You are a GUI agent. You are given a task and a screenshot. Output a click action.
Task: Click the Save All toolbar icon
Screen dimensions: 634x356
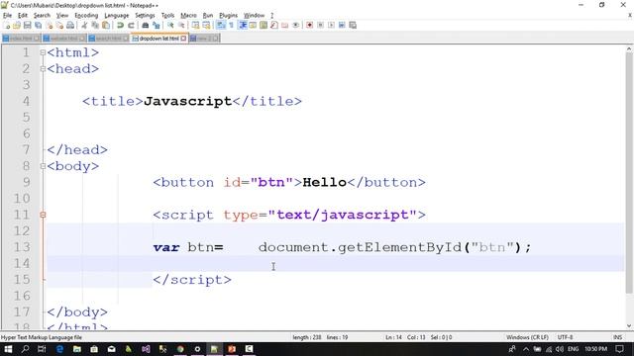(39, 26)
